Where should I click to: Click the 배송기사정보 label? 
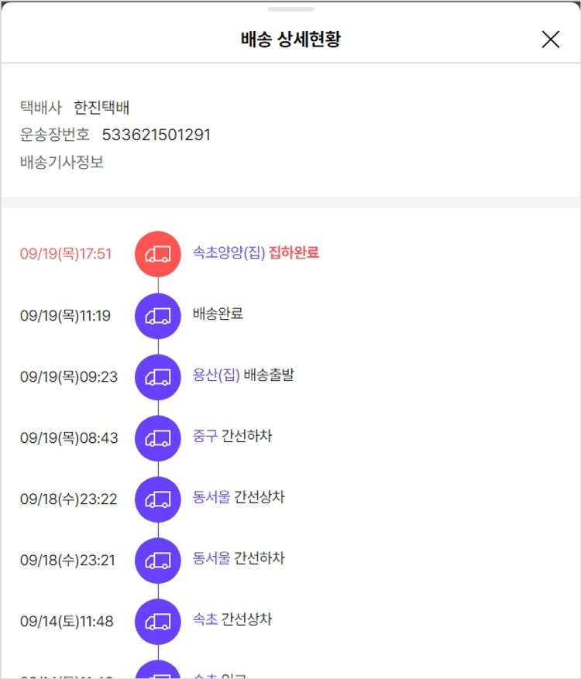pyautogui.click(x=62, y=163)
